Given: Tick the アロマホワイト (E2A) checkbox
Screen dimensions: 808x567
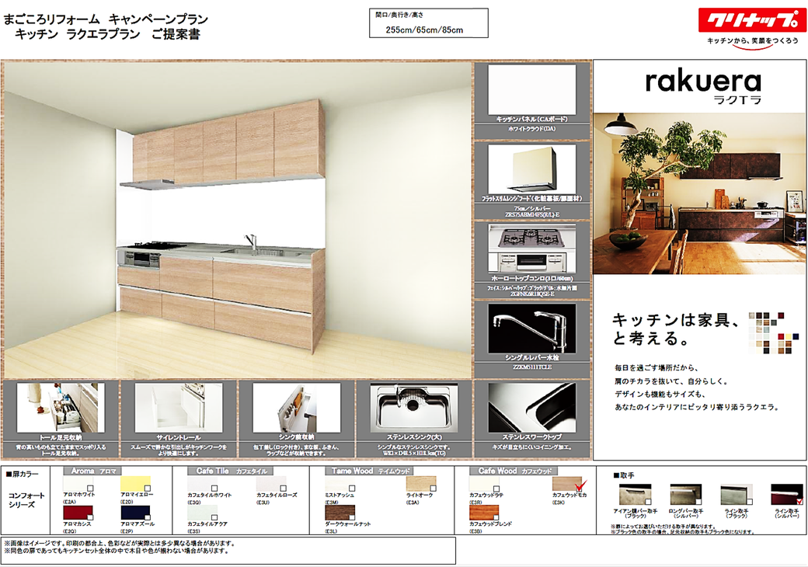Looking at the screenshot, I should [x=90, y=488].
